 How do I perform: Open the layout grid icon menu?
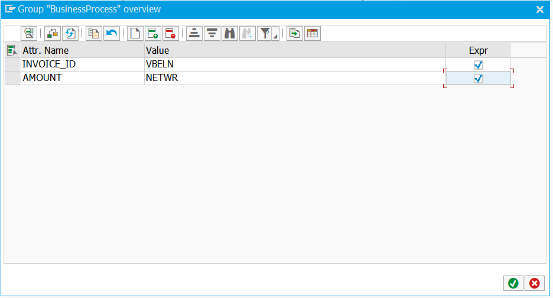[312, 34]
